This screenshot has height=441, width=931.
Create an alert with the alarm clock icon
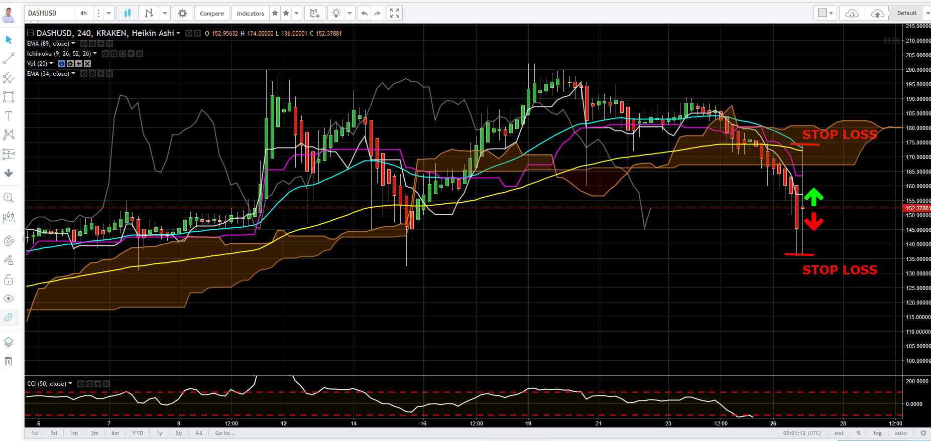pos(315,13)
